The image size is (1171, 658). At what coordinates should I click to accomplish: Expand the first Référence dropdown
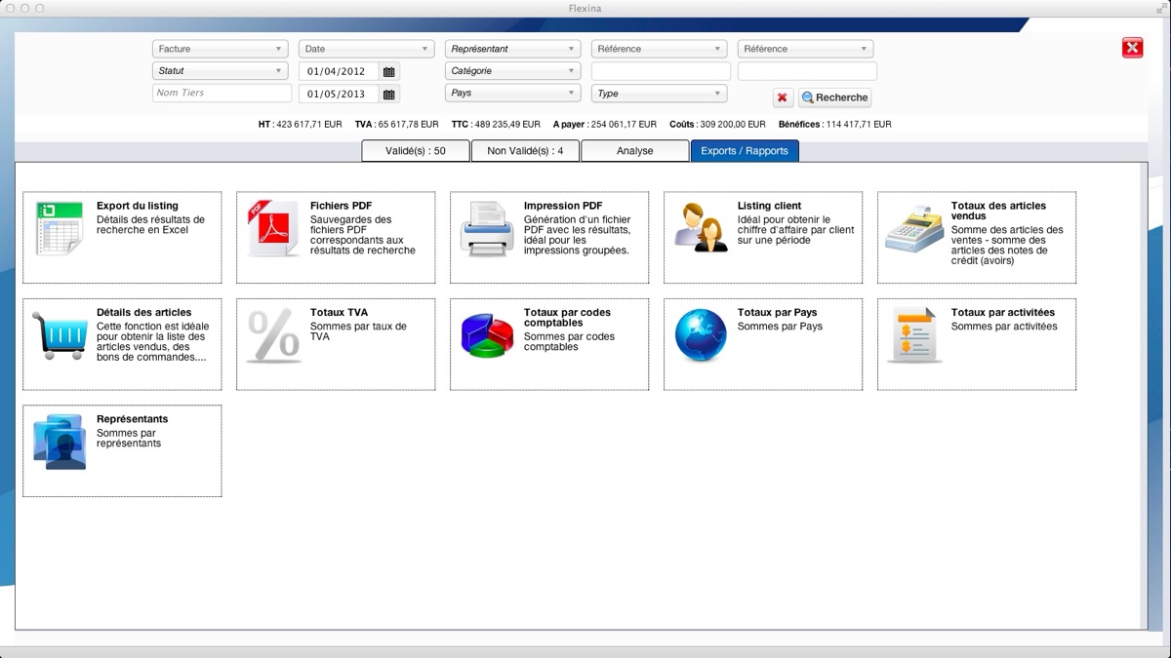click(x=659, y=49)
